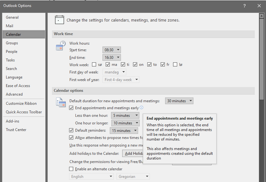Click the calendar settings header icon
Screen dimensions: 266x182
pyautogui.click(x=59, y=20)
